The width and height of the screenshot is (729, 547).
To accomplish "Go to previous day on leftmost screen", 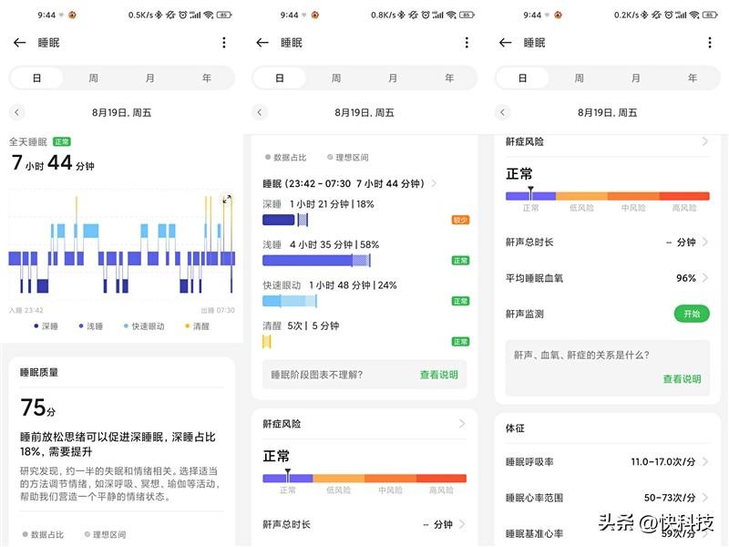I will (17, 112).
